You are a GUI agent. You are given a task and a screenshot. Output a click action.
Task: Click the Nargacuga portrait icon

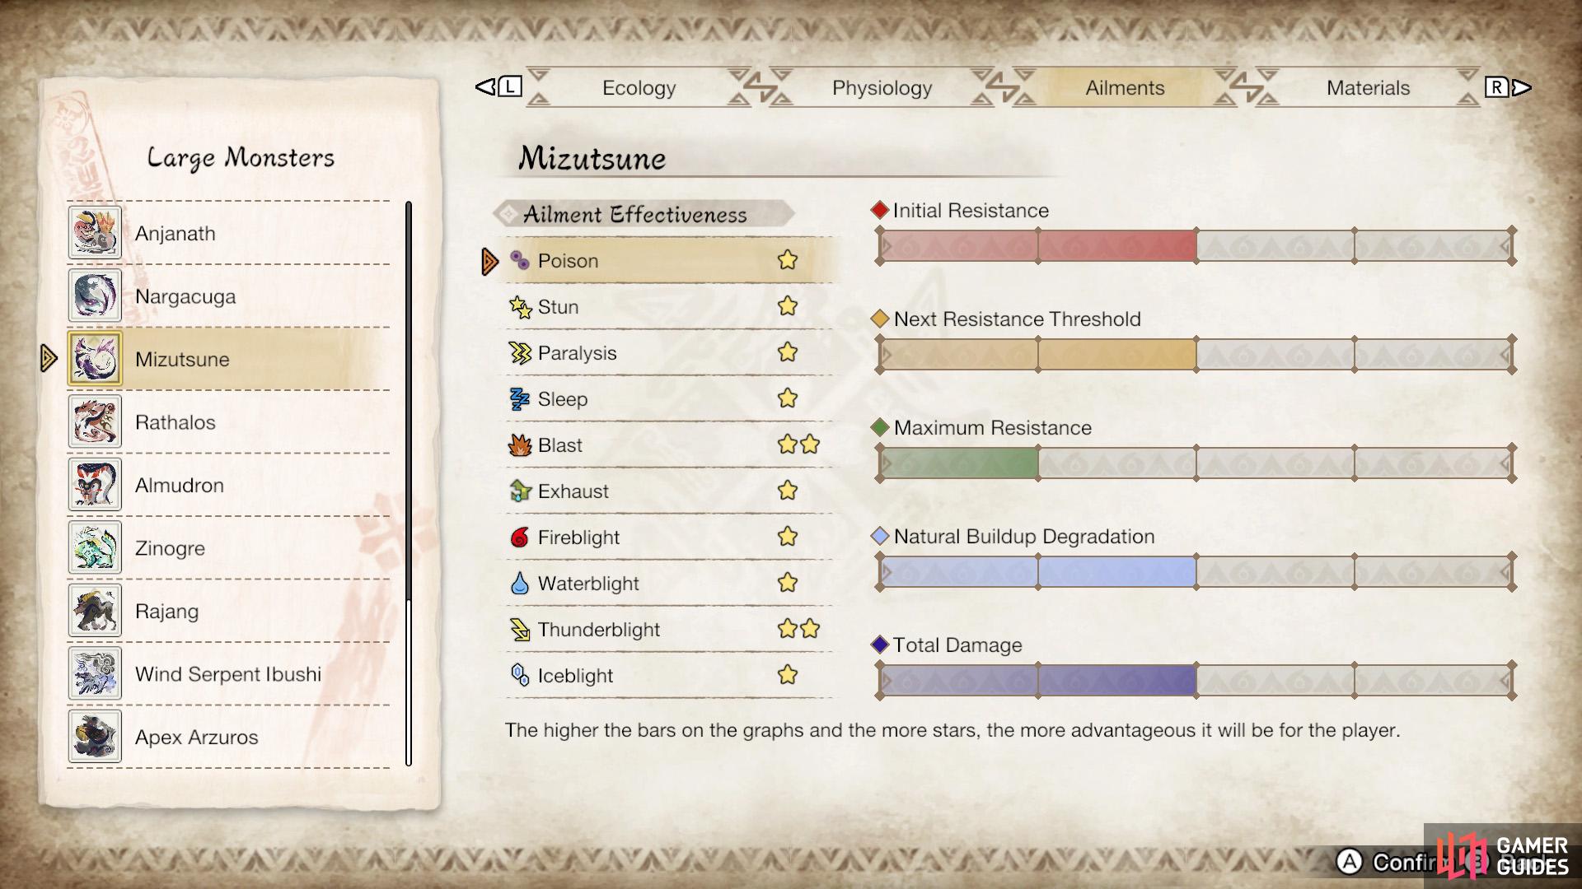[x=95, y=296]
